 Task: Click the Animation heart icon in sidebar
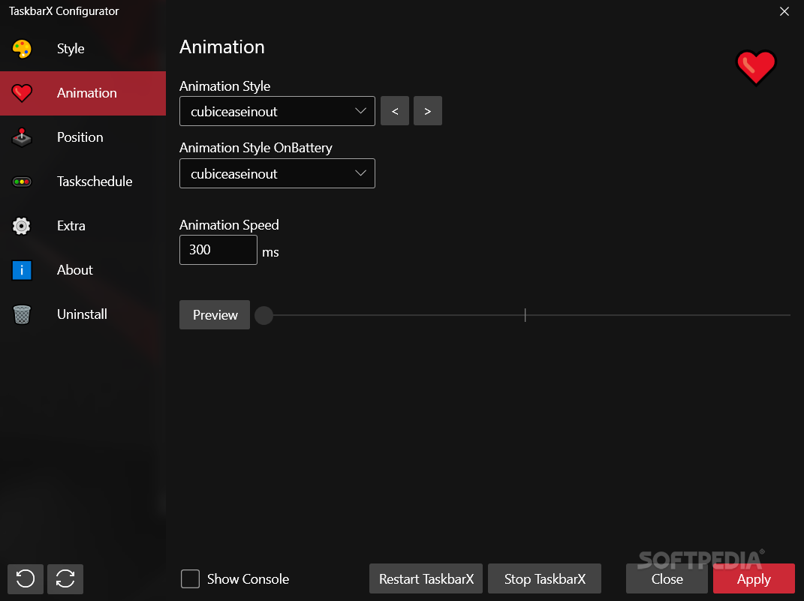tap(22, 93)
